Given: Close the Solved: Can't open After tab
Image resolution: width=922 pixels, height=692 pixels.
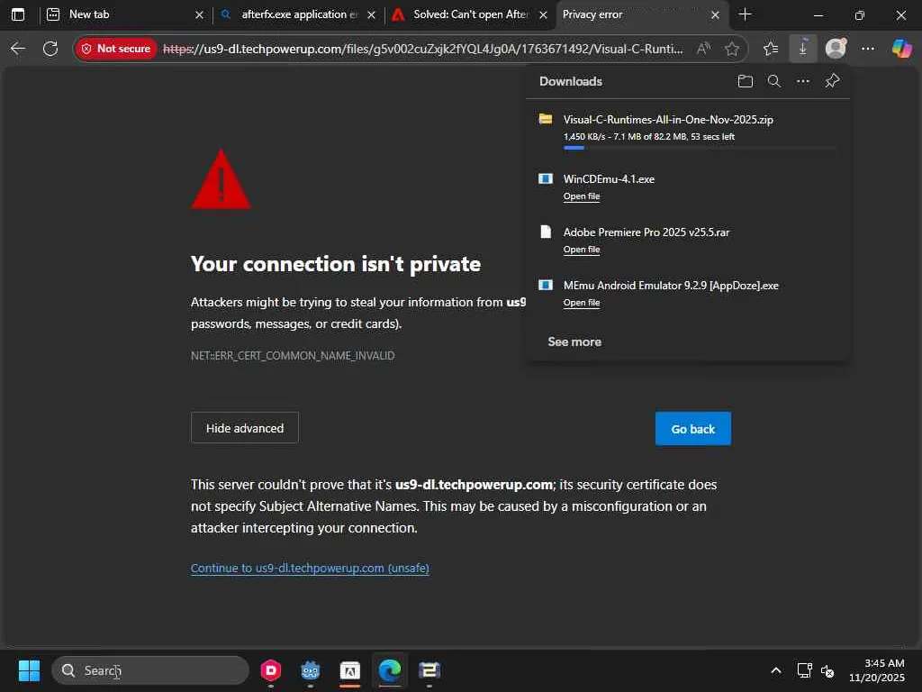Looking at the screenshot, I should point(543,14).
